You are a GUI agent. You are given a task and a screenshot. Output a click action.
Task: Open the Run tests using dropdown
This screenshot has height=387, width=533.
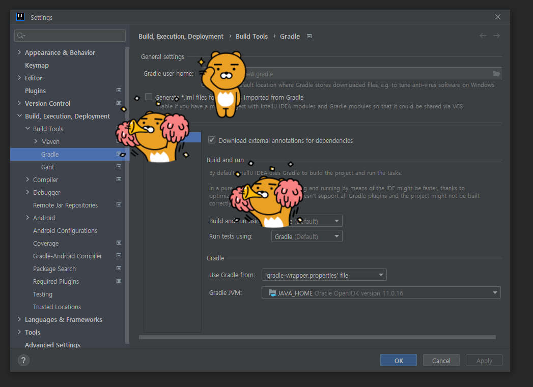pyautogui.click(x=306, y=236)
